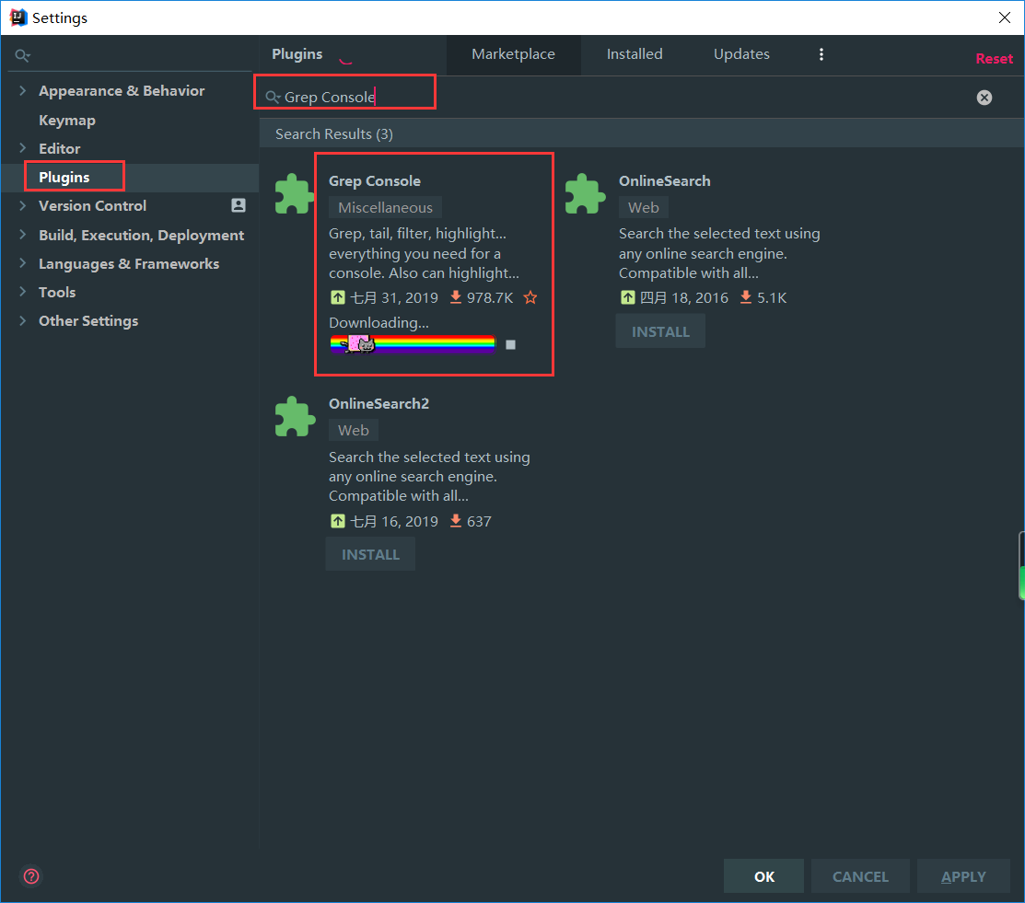Click the Nyan cat download progress bar
The image size is (1025, 903).
413,344
